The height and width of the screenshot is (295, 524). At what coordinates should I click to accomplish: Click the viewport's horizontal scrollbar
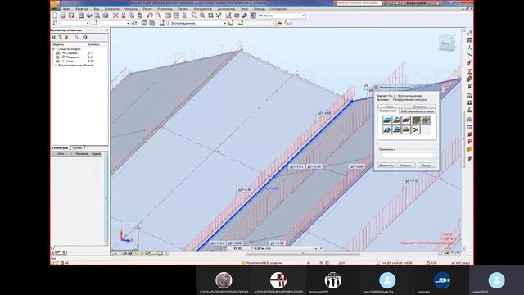click(302, 253)
